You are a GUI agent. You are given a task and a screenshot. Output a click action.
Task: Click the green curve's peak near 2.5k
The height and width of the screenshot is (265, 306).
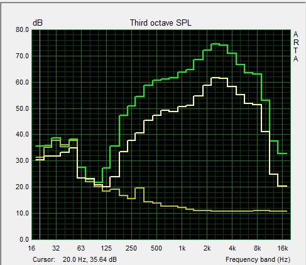click(216, 44)
